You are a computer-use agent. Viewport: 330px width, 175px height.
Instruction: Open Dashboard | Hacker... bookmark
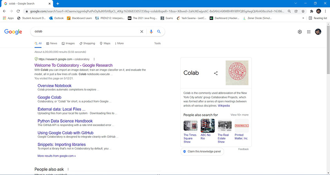tap(224, 18)
